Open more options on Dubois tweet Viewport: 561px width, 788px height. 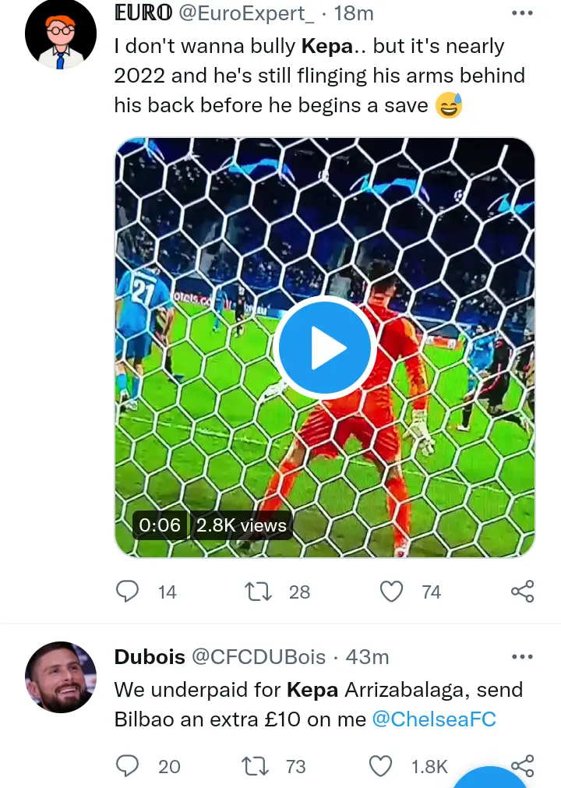pyautogui.click(x=522, y=656)
